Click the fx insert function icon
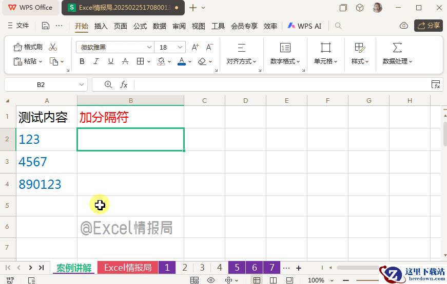The width and height of the screenshot is (447, 284). pos(124,84)
